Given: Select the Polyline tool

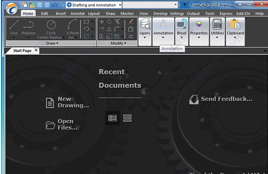Looking at the screenshot, I should point(28,28).
